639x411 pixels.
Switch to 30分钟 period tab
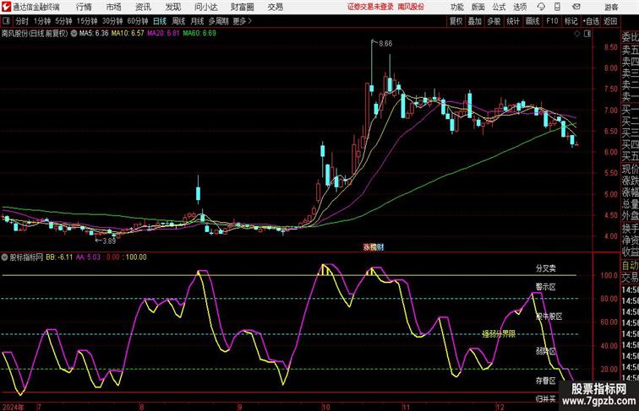click(112, 21)
